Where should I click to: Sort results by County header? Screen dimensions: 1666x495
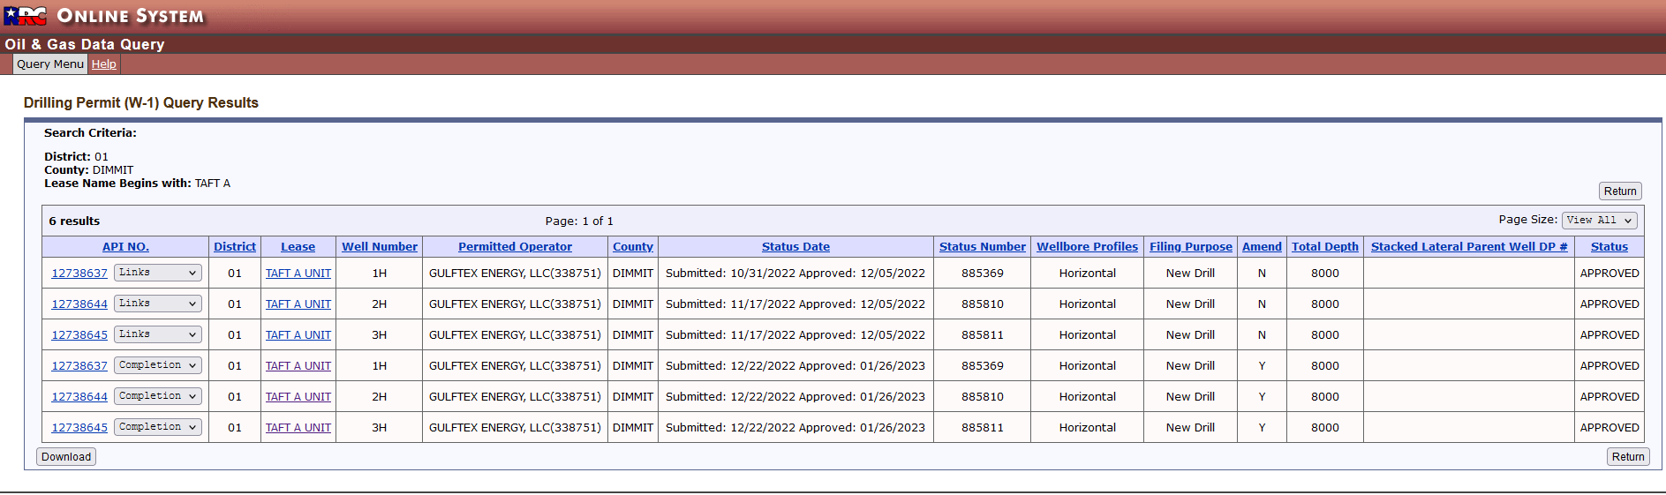click(633, 247)
